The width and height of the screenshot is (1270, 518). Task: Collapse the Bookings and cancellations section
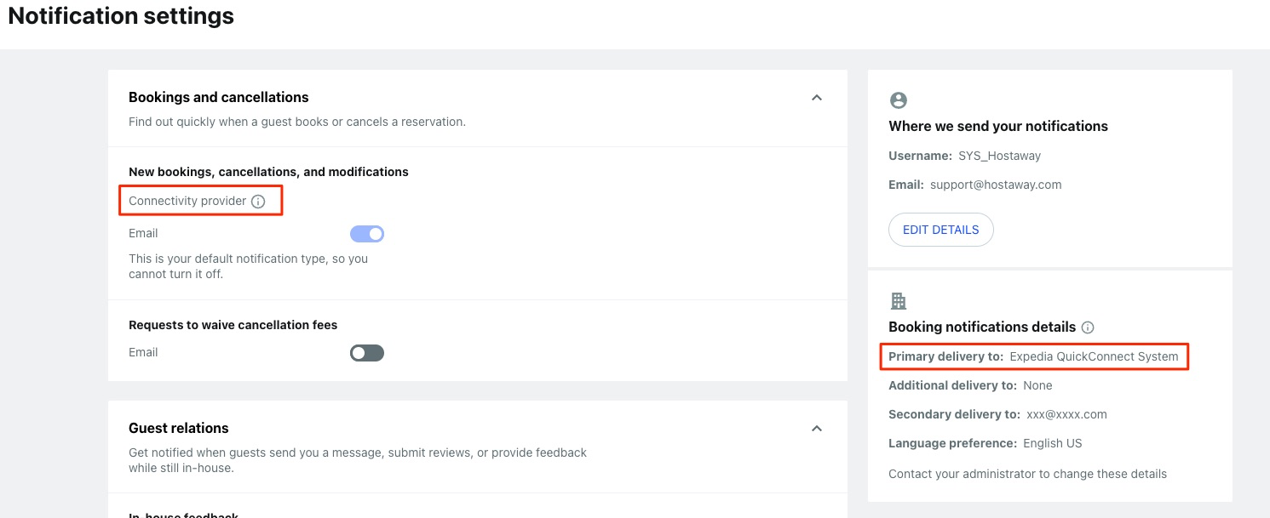tap(817, 98)
